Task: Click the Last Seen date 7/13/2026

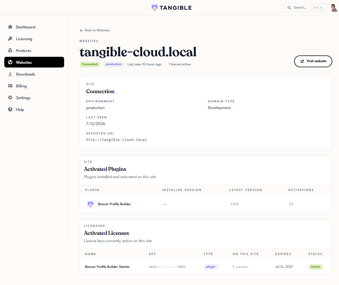Action: coord(96,124)
